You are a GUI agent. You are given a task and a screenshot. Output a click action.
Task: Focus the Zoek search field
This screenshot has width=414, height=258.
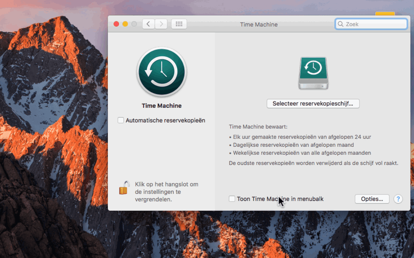pos(371,24)
